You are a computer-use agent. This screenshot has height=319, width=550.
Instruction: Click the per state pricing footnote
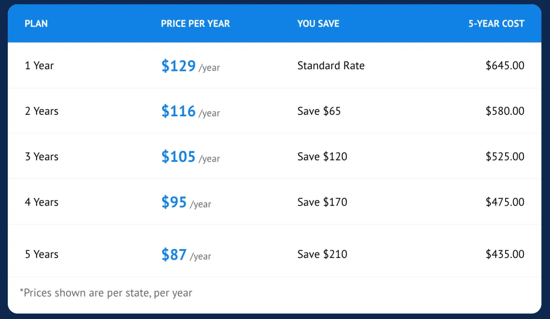click(106, 293)
